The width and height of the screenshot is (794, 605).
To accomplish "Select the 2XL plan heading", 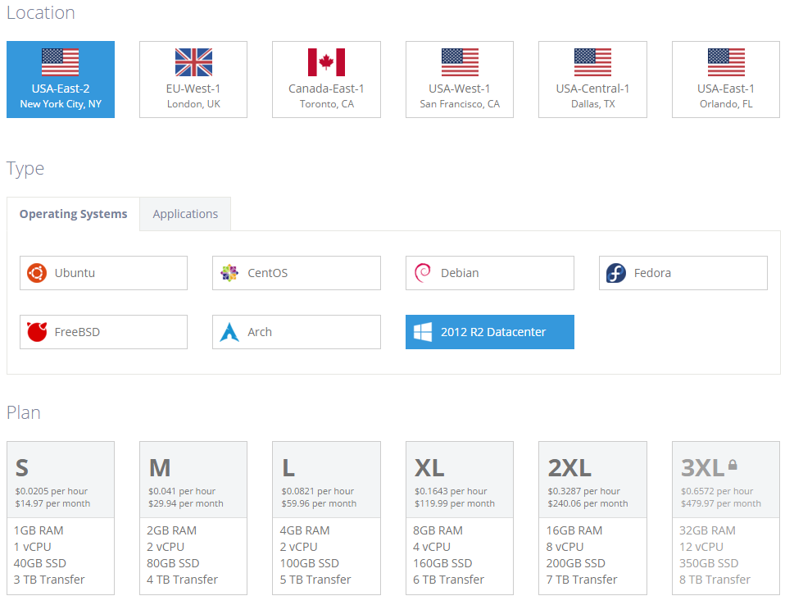I will 569,467.
